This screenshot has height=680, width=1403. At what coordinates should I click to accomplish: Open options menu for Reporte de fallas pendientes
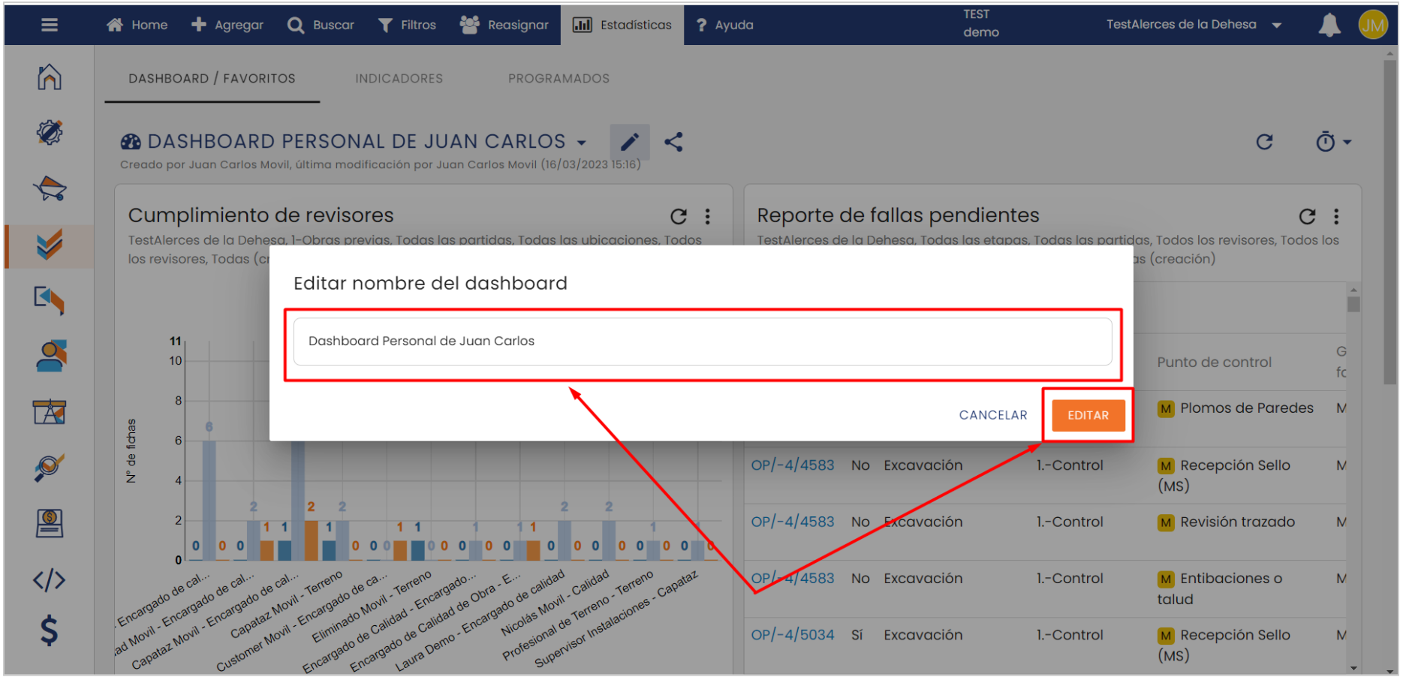[1336, 217]
